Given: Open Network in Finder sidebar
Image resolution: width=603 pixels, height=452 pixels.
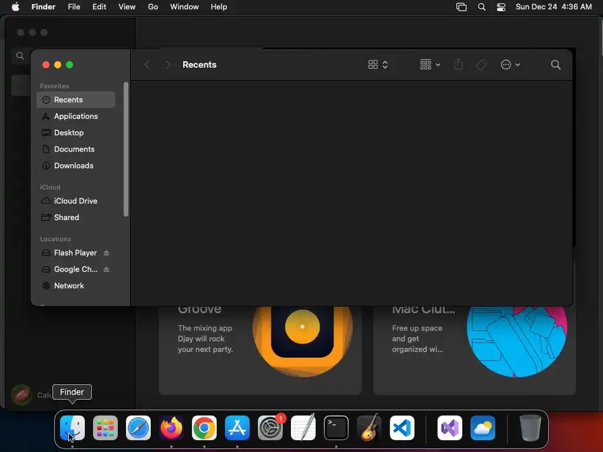Looking at the screenshot, I should 76,286.
